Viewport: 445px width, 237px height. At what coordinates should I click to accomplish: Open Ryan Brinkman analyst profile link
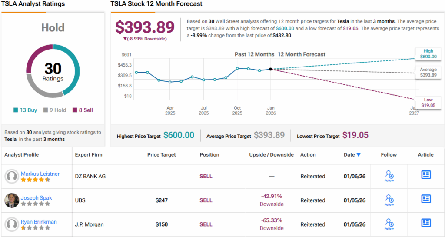(39, 222)
